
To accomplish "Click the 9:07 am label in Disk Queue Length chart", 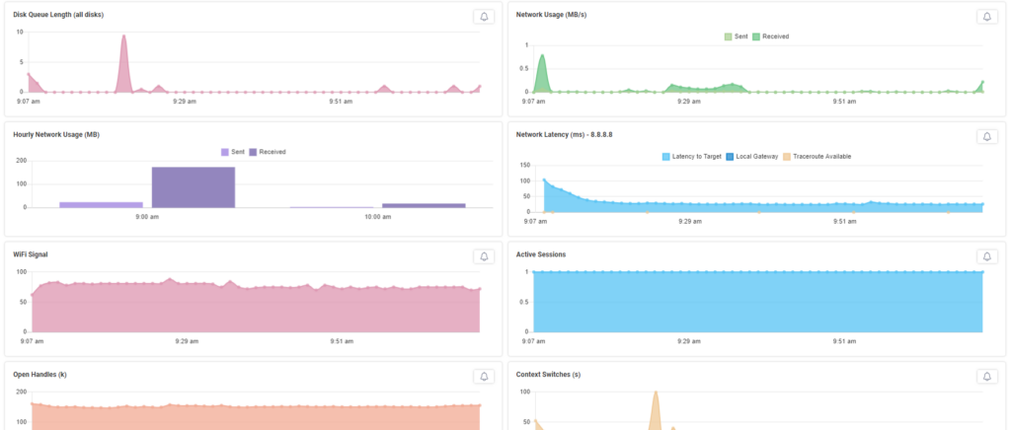I will click(29, 101).
